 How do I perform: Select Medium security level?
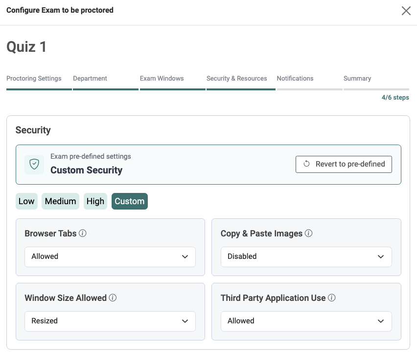[x=60, y=201]
